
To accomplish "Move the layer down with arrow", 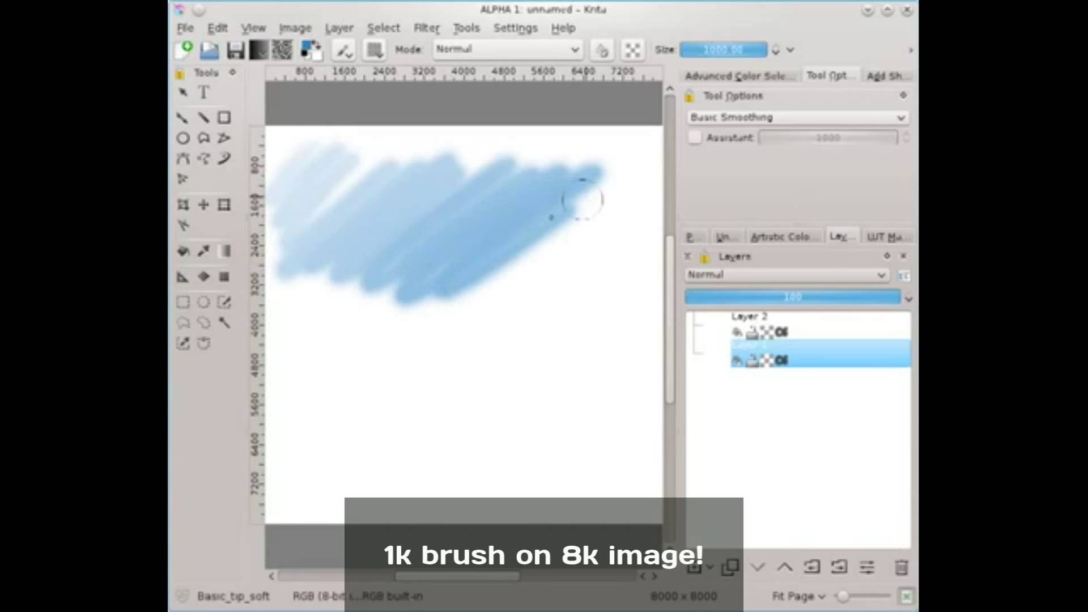I will click(x=758, y=567).
